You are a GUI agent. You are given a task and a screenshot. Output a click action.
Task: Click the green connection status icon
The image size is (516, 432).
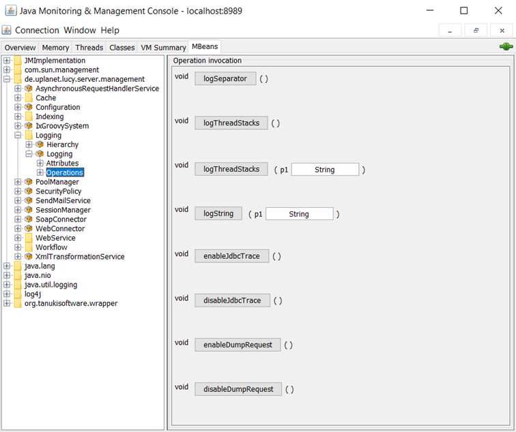[x=505, y=46]
